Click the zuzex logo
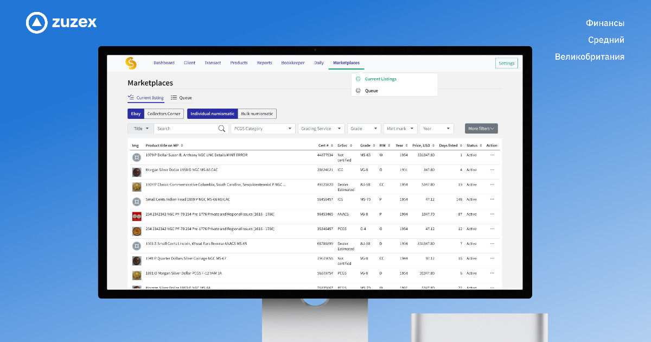651x342 pixels. (x=61, y=22)
